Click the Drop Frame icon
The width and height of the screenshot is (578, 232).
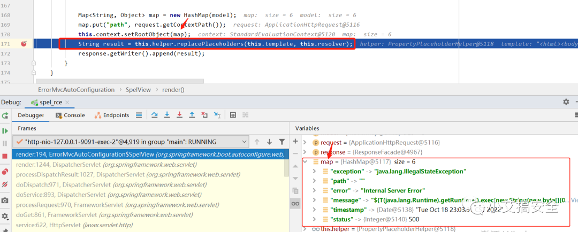pyautogui.click(x=204, y=115)
